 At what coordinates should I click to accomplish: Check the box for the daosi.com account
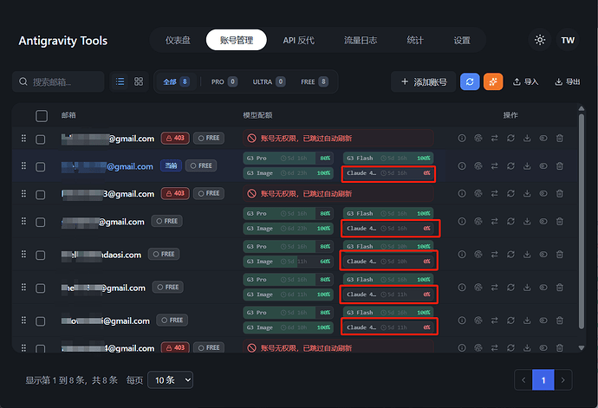[41, 255]
